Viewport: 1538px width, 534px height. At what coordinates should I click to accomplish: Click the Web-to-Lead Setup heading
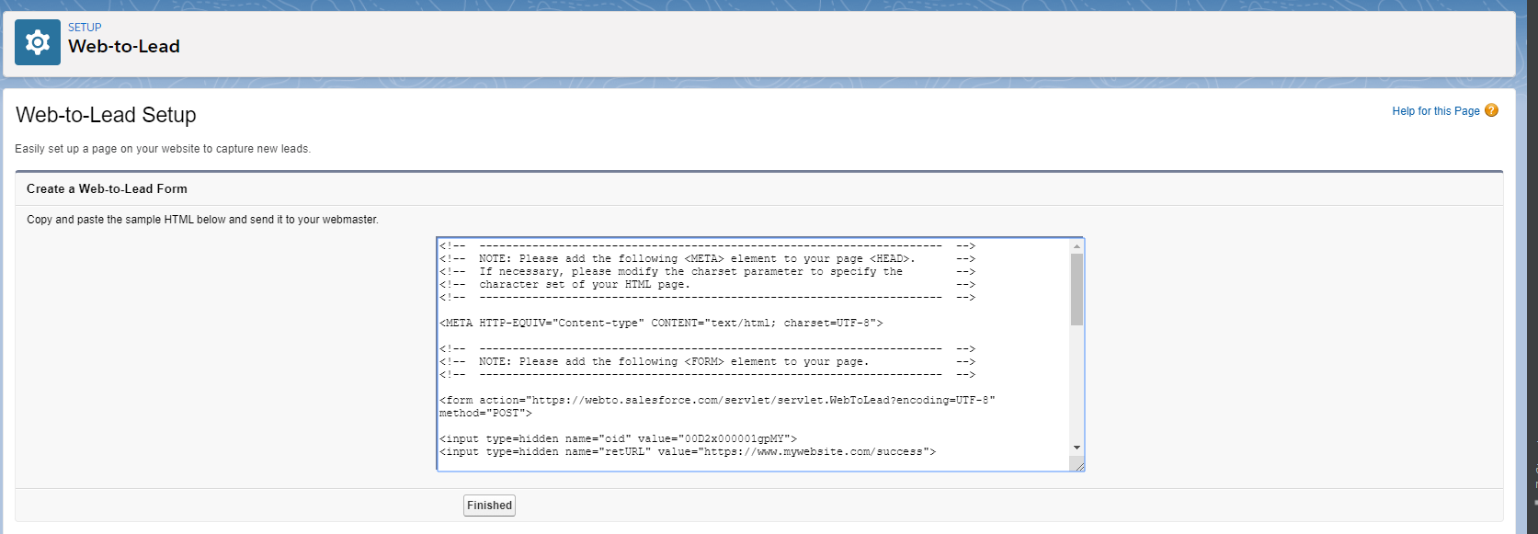coord(106,115)
